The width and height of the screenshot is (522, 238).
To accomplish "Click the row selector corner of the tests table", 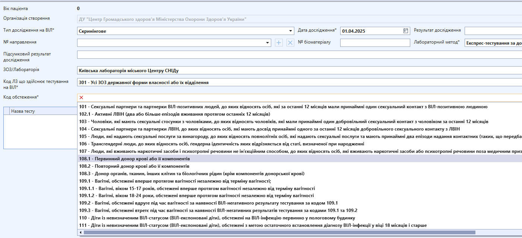I will [x=7, y=111].
